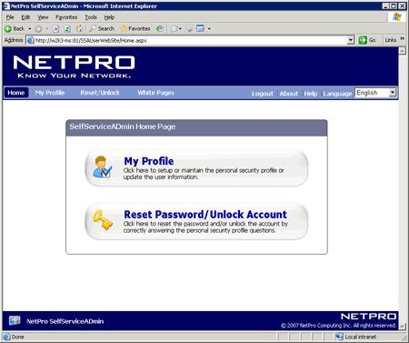Click Reset Password/Unlock Account heading
Image resolution: width=409 pixels, height=343 pixels.
(205, 215)
